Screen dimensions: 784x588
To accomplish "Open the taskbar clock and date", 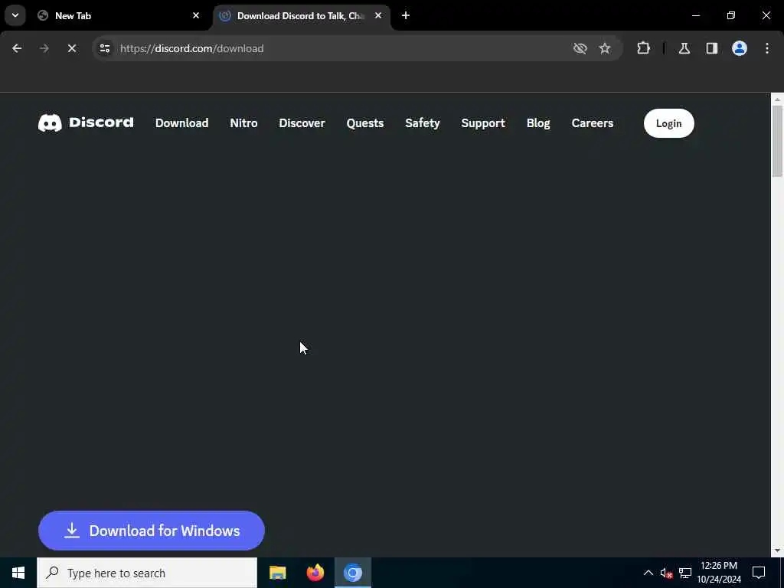I will (719, 573).
